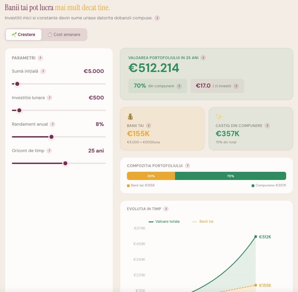Screen dimensions: 298x292
Task: Click the green 70% segment of the bar
Action: coord(231,176)
